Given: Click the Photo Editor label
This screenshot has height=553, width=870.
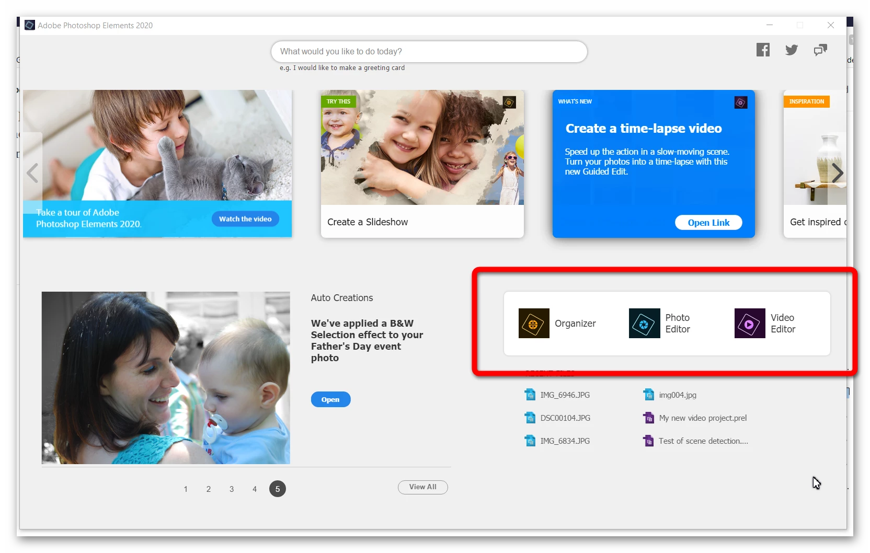Looking at the screenshot, I should [x=678, y=324].
